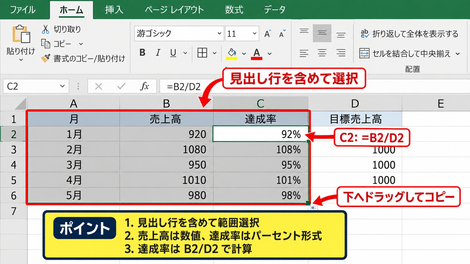Image resolution: width=470 pixels, height=264 pixels.
Task: Open merge cells dropdown arrow
Action: pyautogui.click(x=458, y=54)
